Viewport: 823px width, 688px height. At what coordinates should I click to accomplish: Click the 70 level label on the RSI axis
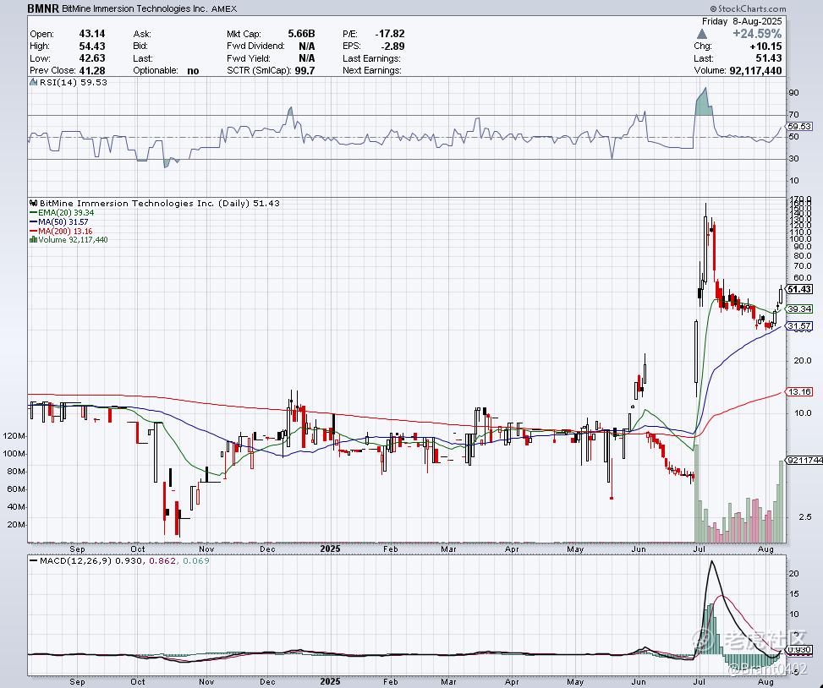click(x=793, y=115)
